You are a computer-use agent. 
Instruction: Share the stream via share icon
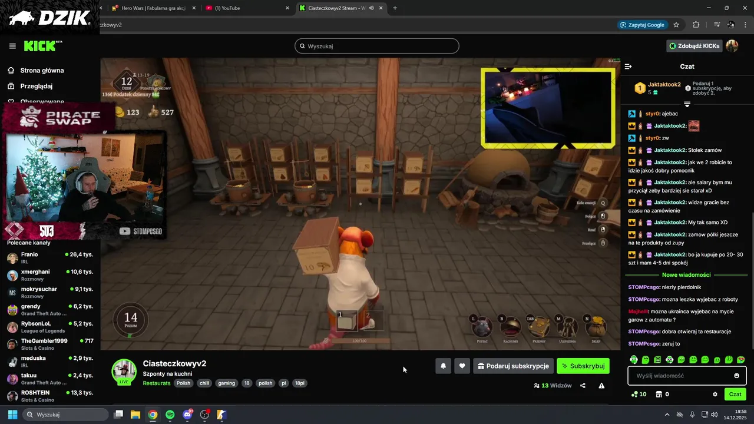tap(583, 386)
